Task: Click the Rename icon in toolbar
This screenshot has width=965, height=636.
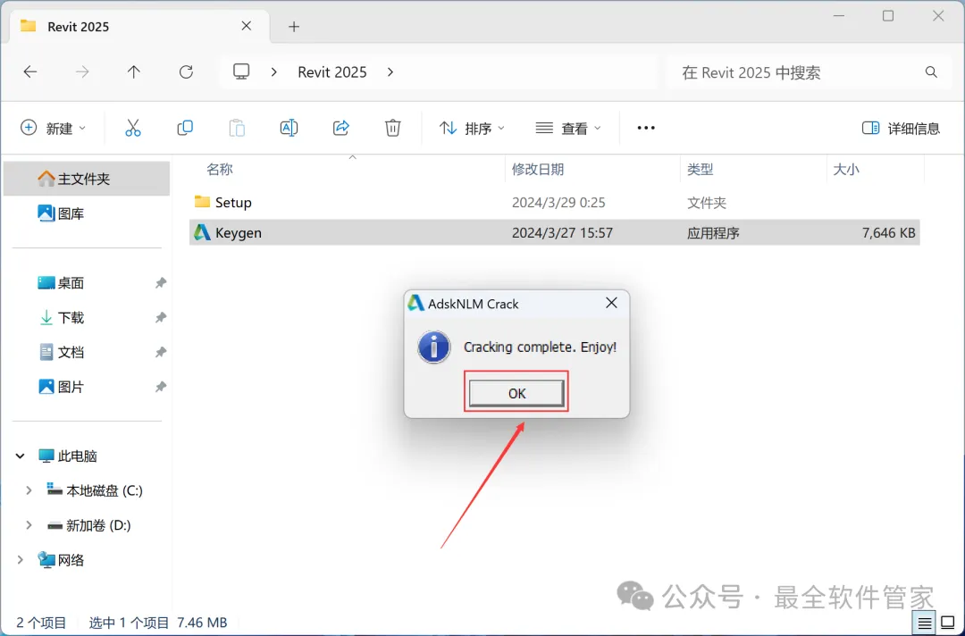Action: pos(289,128)
